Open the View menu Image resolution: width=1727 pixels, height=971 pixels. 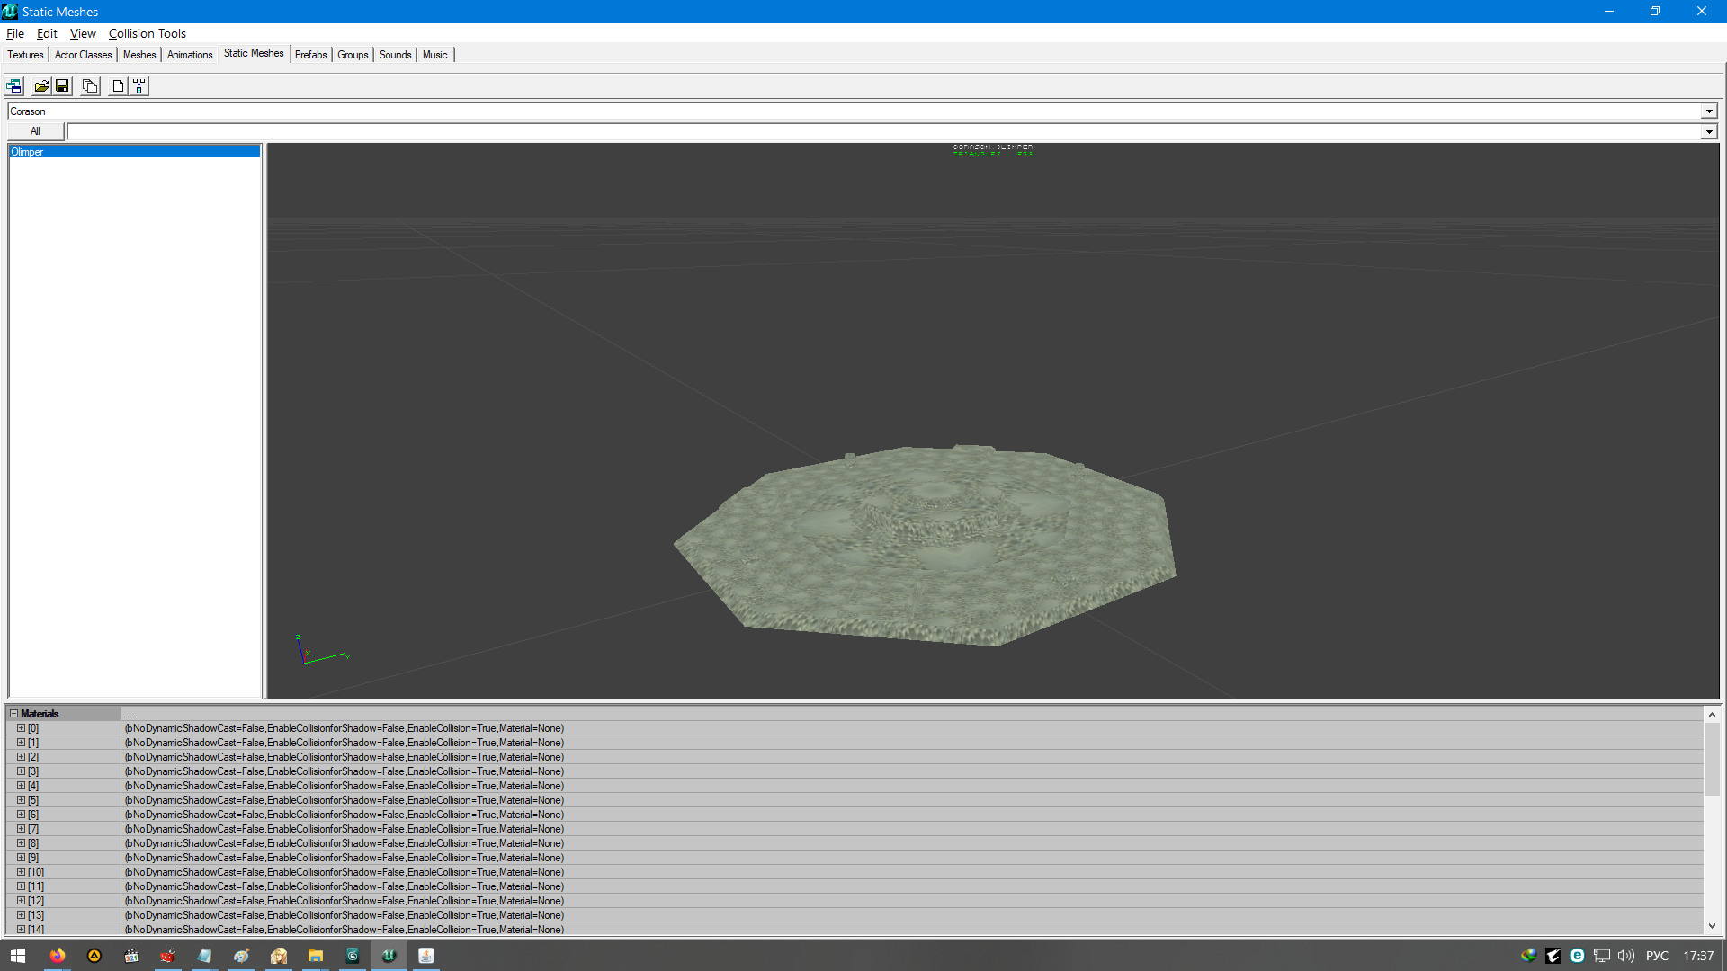[82, 33]
